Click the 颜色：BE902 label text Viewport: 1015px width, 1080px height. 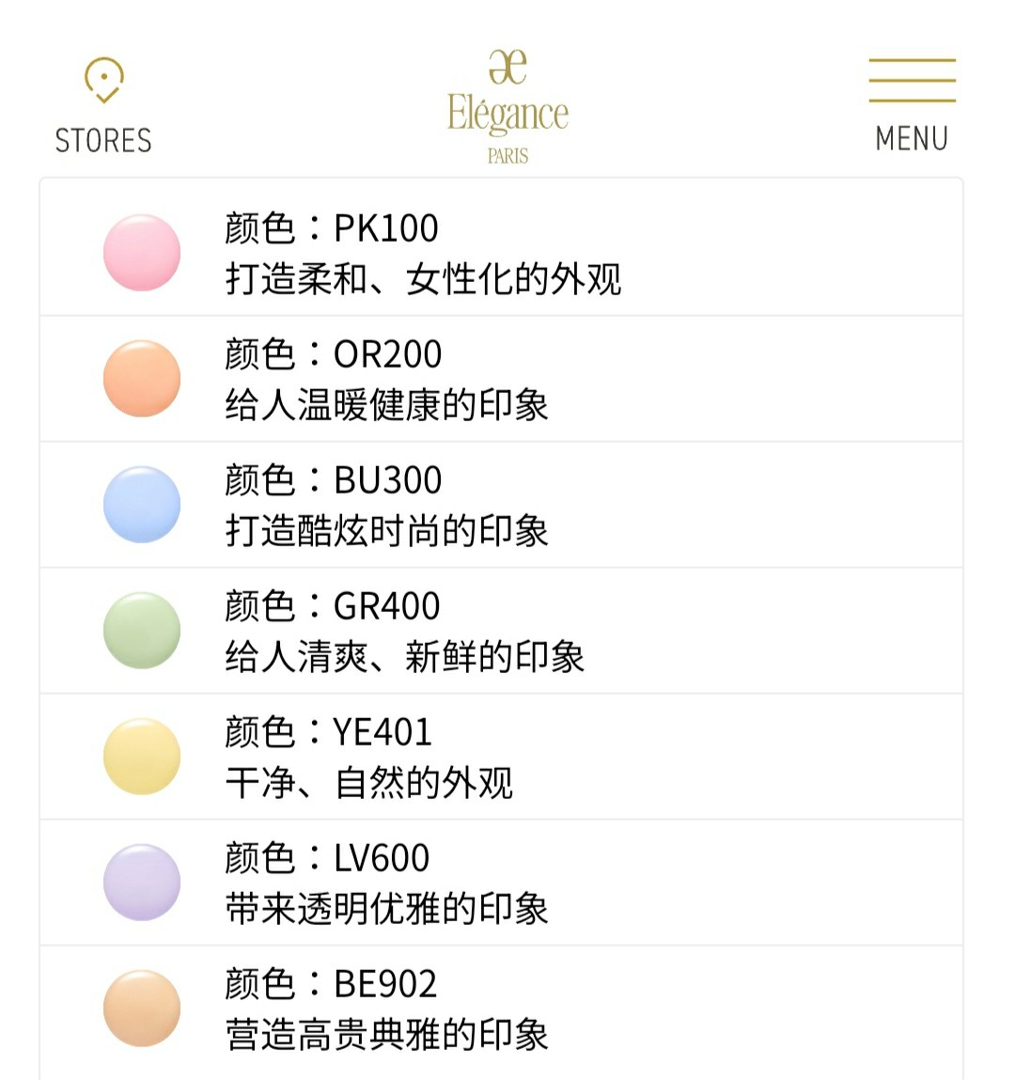(x=332, y=984)
